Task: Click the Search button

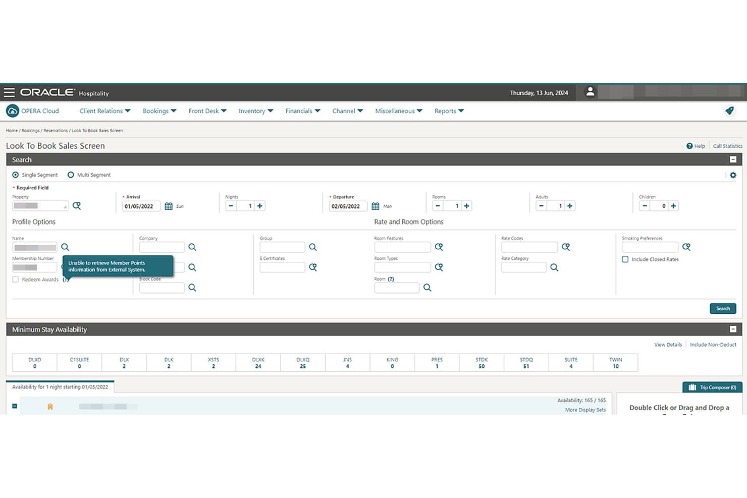Action: (x=723, y=308)
